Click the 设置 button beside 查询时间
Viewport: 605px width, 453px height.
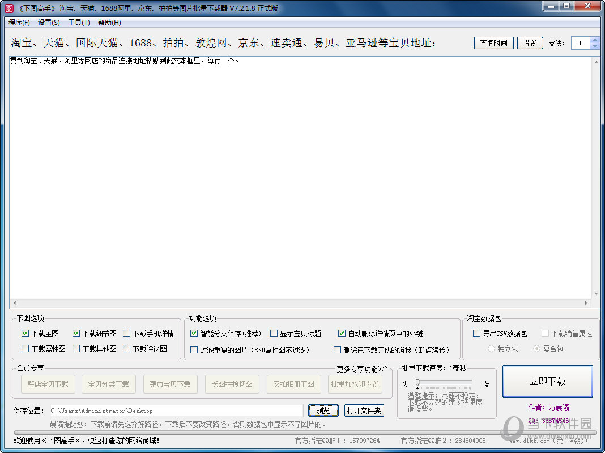pyautogui.click(x=530, y=43)
